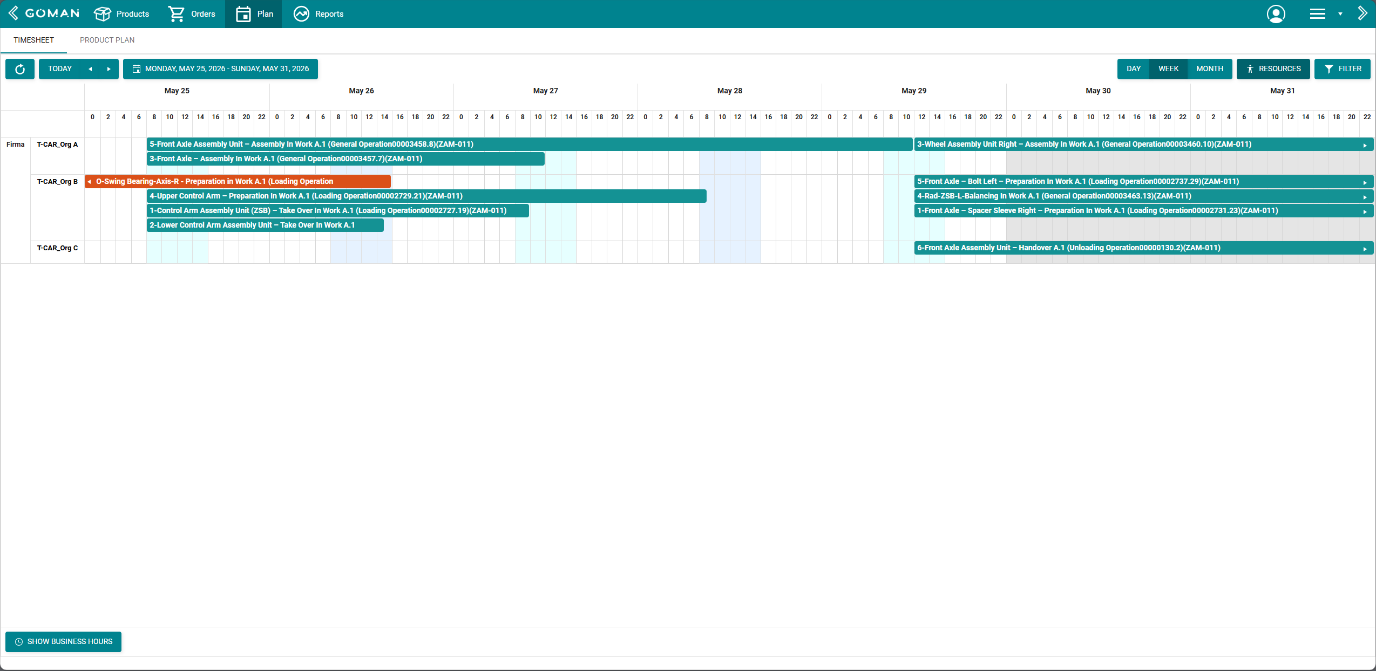The width and height of the screenshot is (1376, 671).
Task: Open the Reports section
Action: [318, 14]
